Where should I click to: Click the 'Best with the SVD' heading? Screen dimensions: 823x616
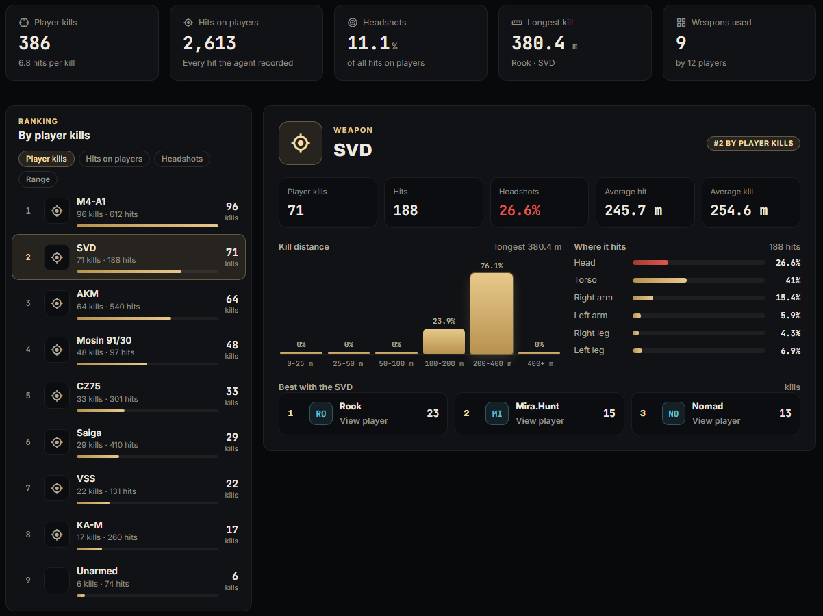pos(316,387)
